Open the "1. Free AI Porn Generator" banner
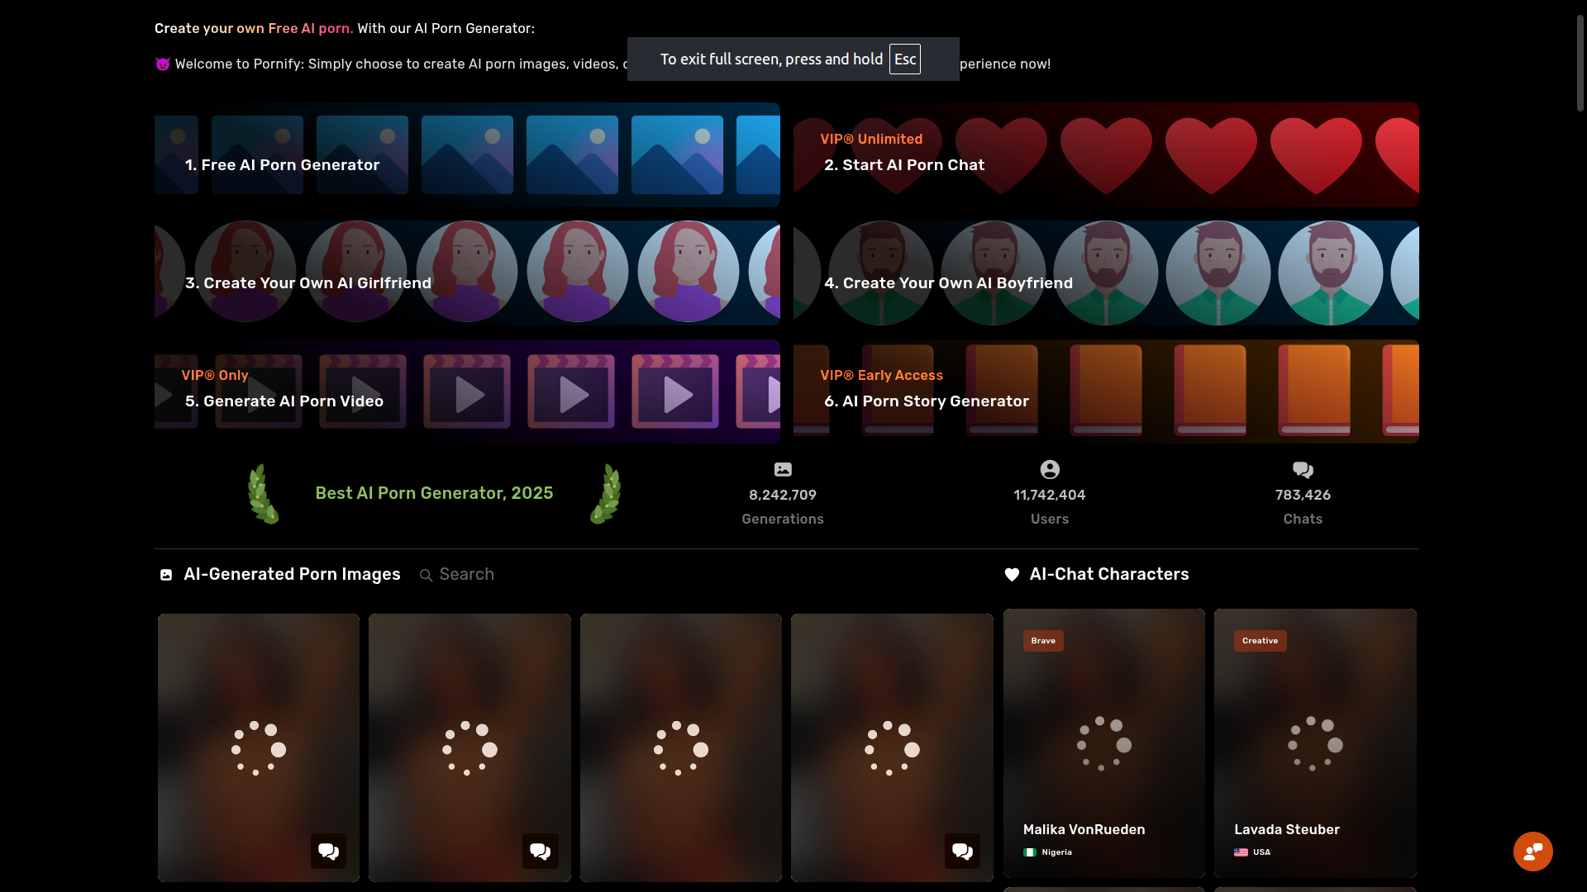 [467, 154]
